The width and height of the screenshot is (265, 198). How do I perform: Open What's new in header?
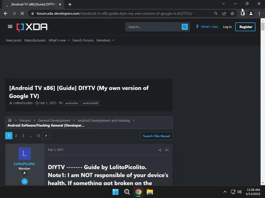pos(207,27)
